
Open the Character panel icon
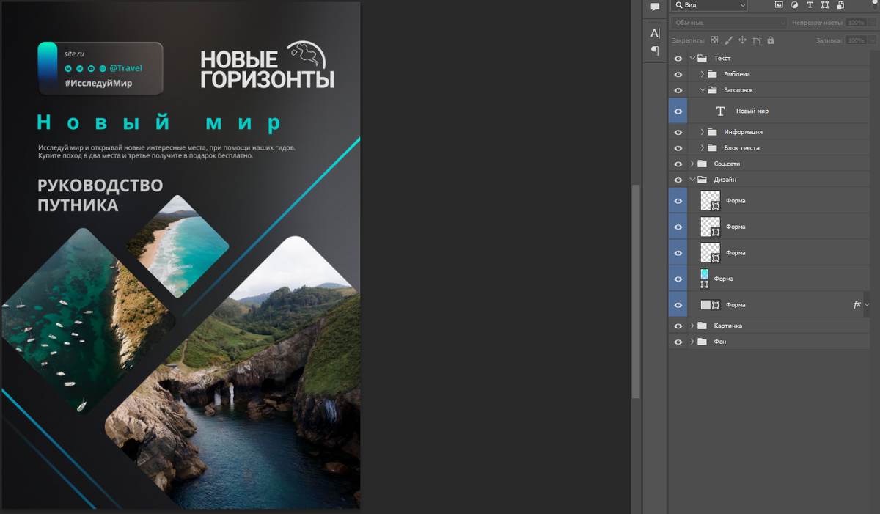(x=655, y=33)
